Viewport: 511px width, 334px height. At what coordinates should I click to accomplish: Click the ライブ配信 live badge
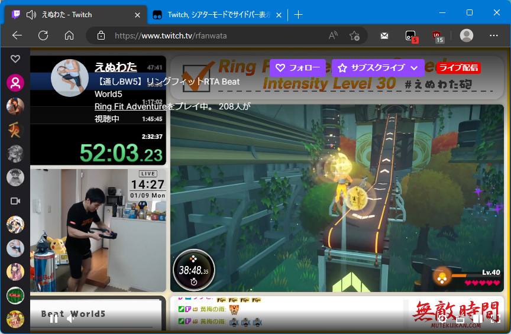pyautogui.click(x=458, y=67)
